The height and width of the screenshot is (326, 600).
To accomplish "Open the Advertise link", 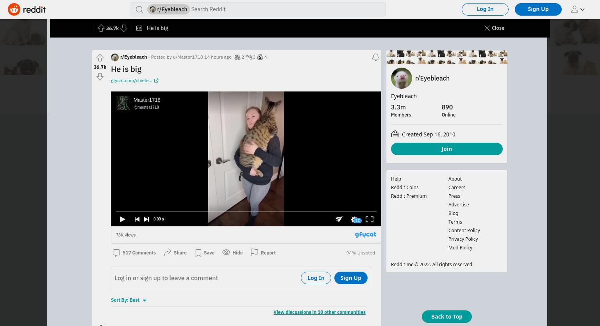I will [459, 205].
